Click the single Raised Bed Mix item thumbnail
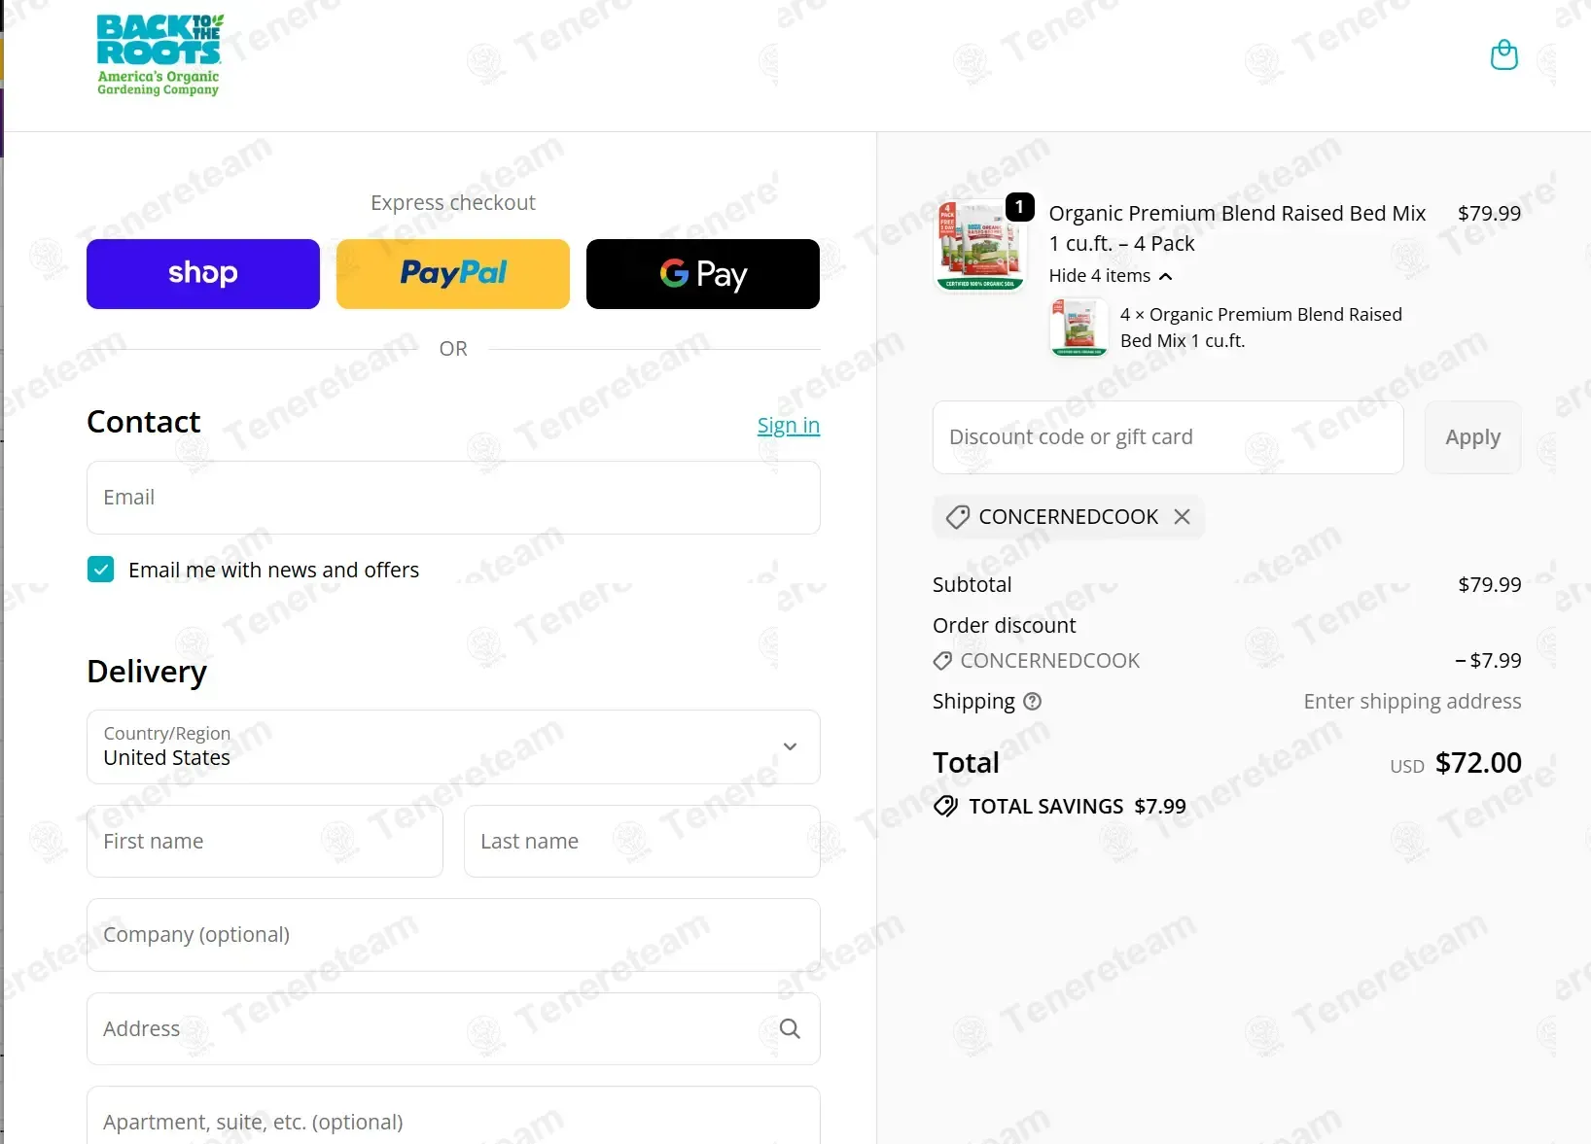The image size is (1591, 1144). pos(1078,328)
